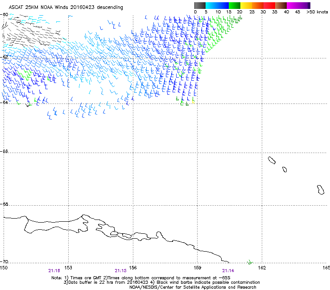
Task: Click the purple time label near 153 longitude
Action: [54, 271]
